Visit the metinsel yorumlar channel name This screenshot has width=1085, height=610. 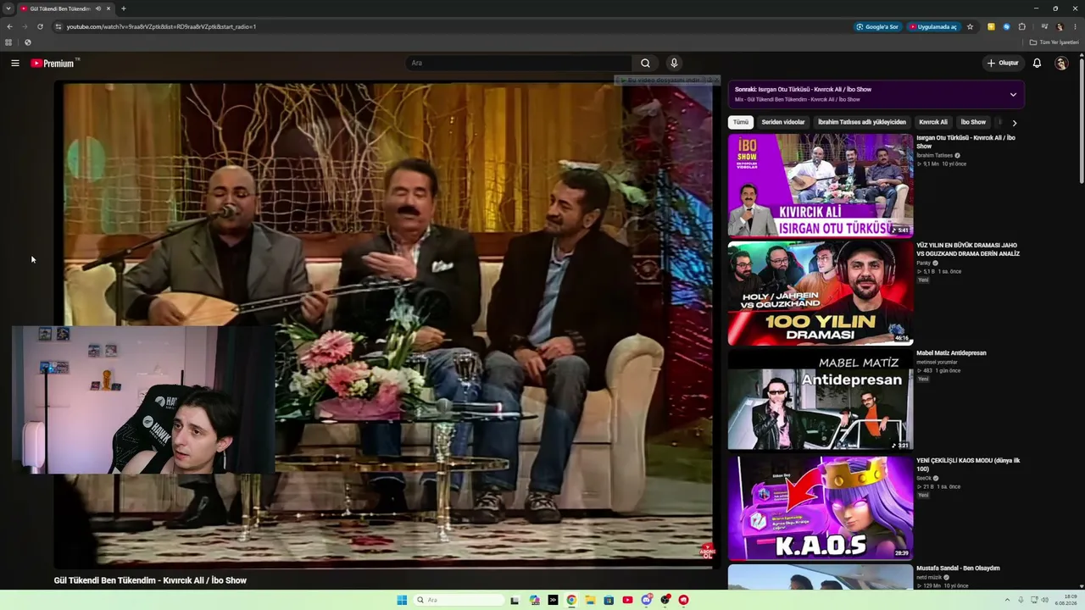click(x=937, y=362)
